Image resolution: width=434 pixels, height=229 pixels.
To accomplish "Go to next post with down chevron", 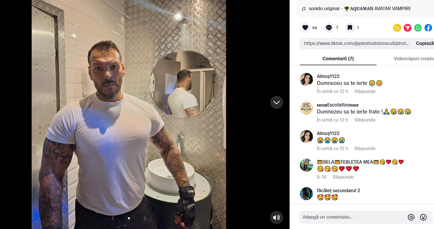I will click(x=276, y=102).
